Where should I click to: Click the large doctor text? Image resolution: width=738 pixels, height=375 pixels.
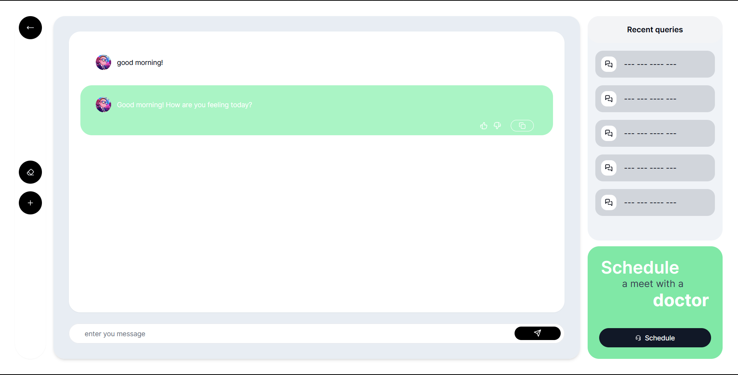[681, 300]
